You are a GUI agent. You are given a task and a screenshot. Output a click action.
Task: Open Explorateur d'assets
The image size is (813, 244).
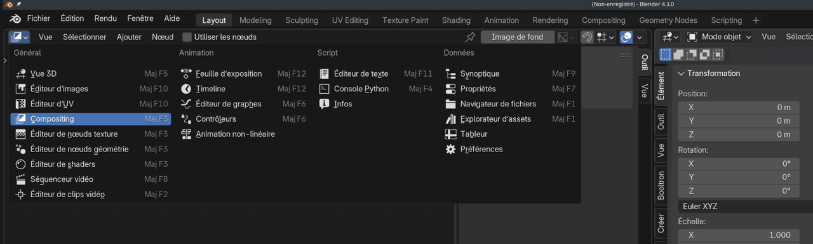pyautogui.click(x=510, y=119)
